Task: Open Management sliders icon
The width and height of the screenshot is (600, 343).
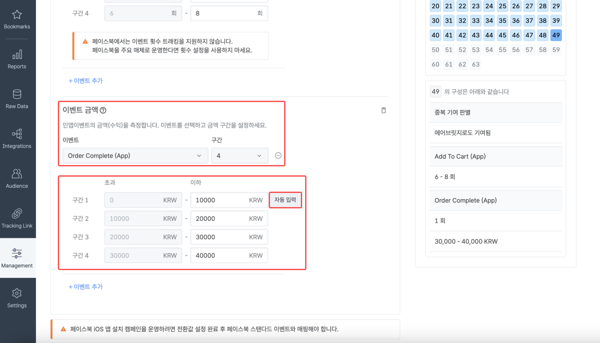Action: 17,253
